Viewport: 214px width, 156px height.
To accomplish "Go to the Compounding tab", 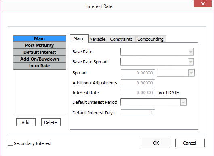I will [150, 39].
